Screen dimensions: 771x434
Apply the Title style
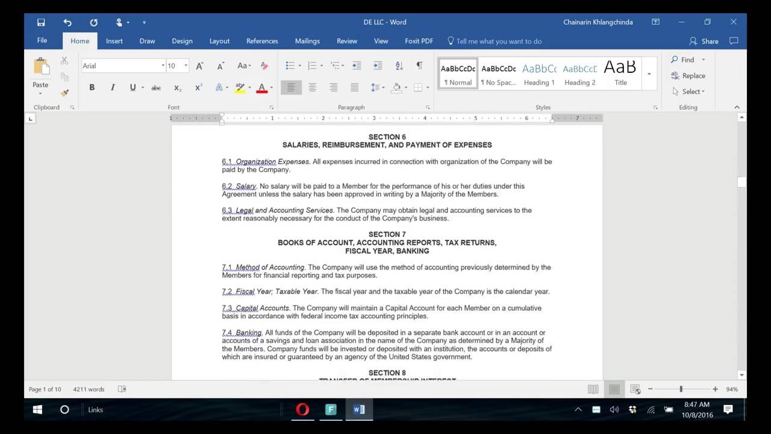click(620, 74)
